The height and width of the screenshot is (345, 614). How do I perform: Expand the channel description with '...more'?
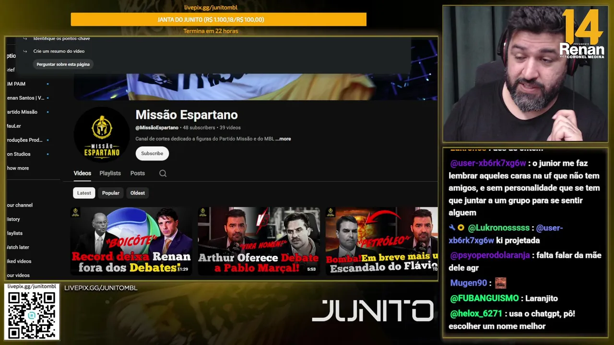283,139
